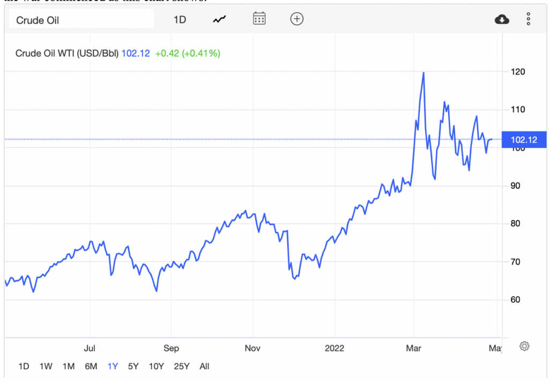Select the 1M time range
This screenshot has height=382, width=549.
[69, 366]
